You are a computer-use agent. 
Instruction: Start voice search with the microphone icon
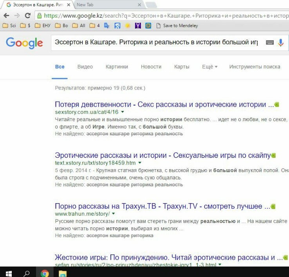281,43
